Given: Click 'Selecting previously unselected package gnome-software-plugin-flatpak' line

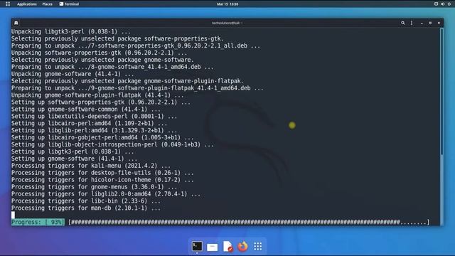Looking at the screenshot, I should [x=127, y=81].
